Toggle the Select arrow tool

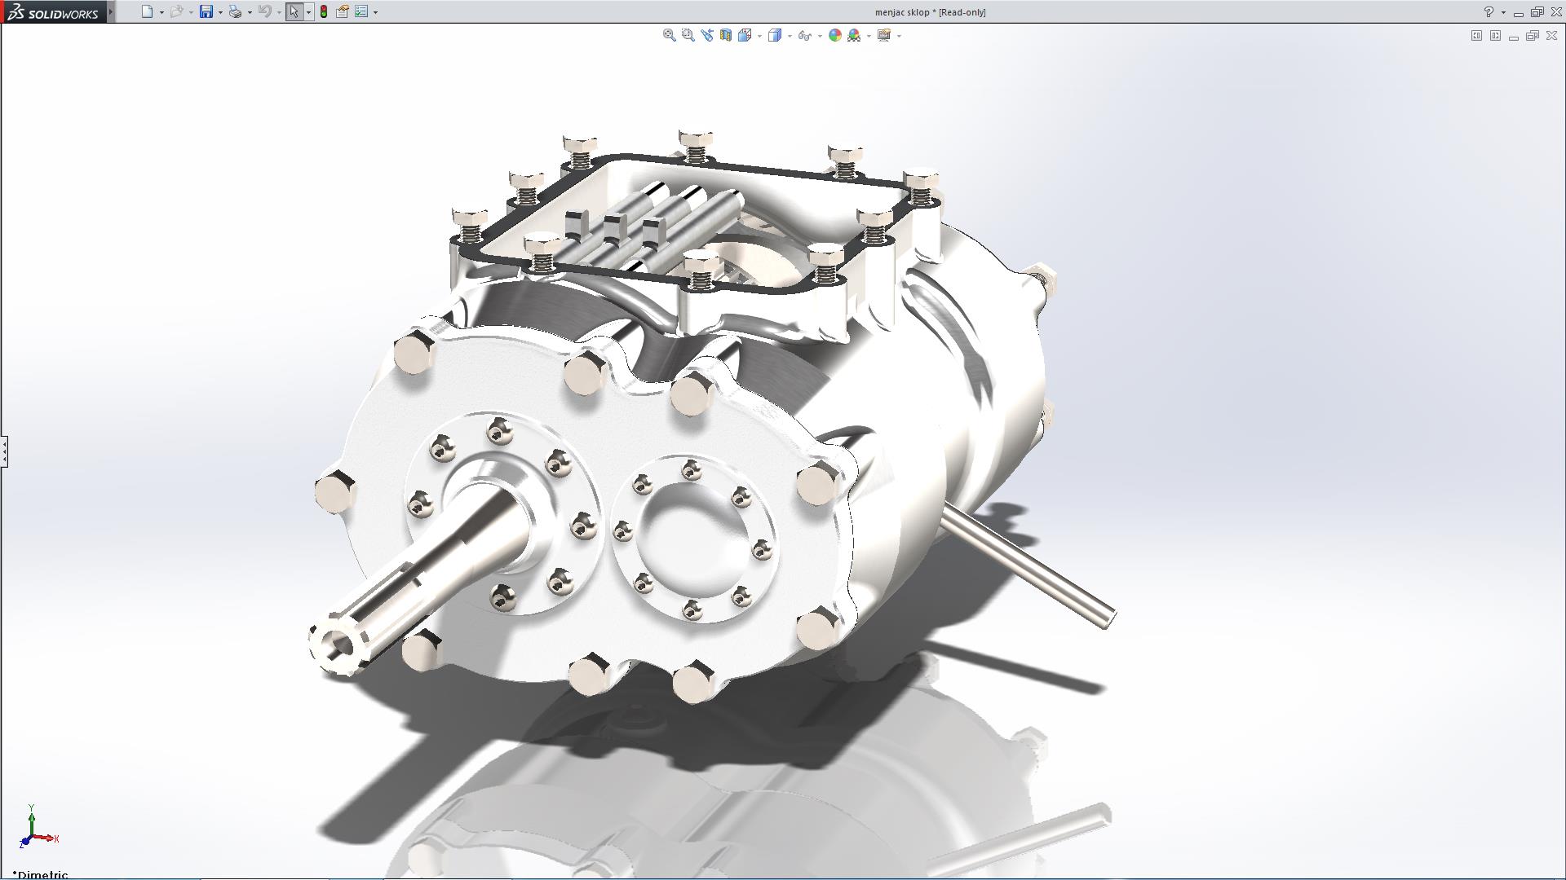(294, 11)
